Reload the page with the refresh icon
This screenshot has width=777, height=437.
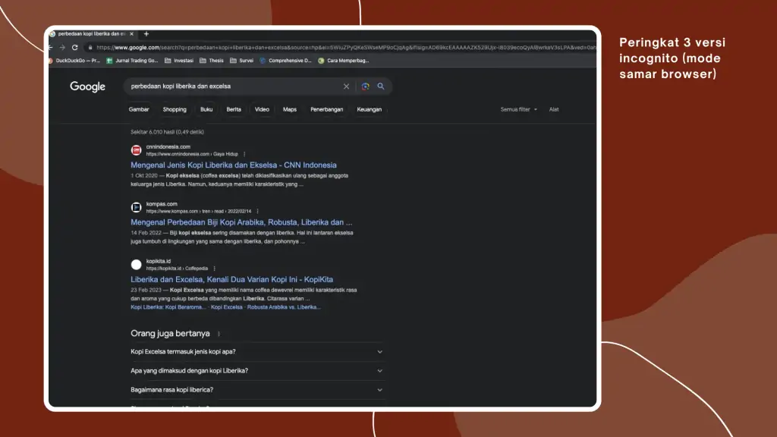click(x=74, y=47)
